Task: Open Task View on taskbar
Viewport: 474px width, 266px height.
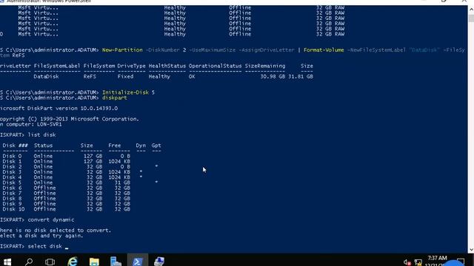Action: (x=50, y=261)
